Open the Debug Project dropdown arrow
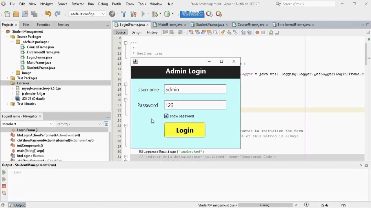The width and height of the screenshot is (371, 208). (160, 14)
